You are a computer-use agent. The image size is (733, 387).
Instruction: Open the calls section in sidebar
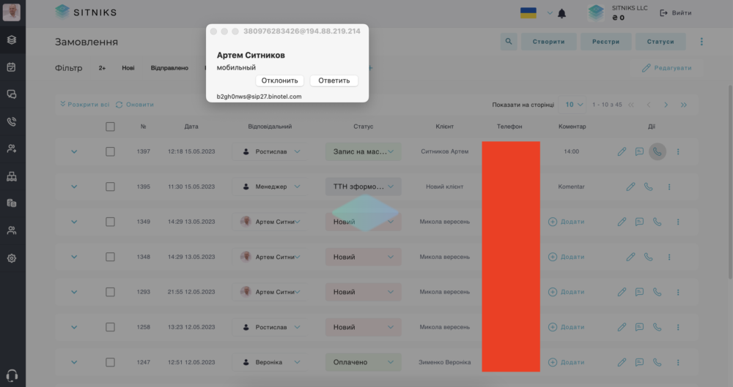coord(12,122)
